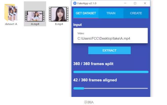Close the FakeApp window
Viewport: 167px width, 105px height.
(145, 3)
